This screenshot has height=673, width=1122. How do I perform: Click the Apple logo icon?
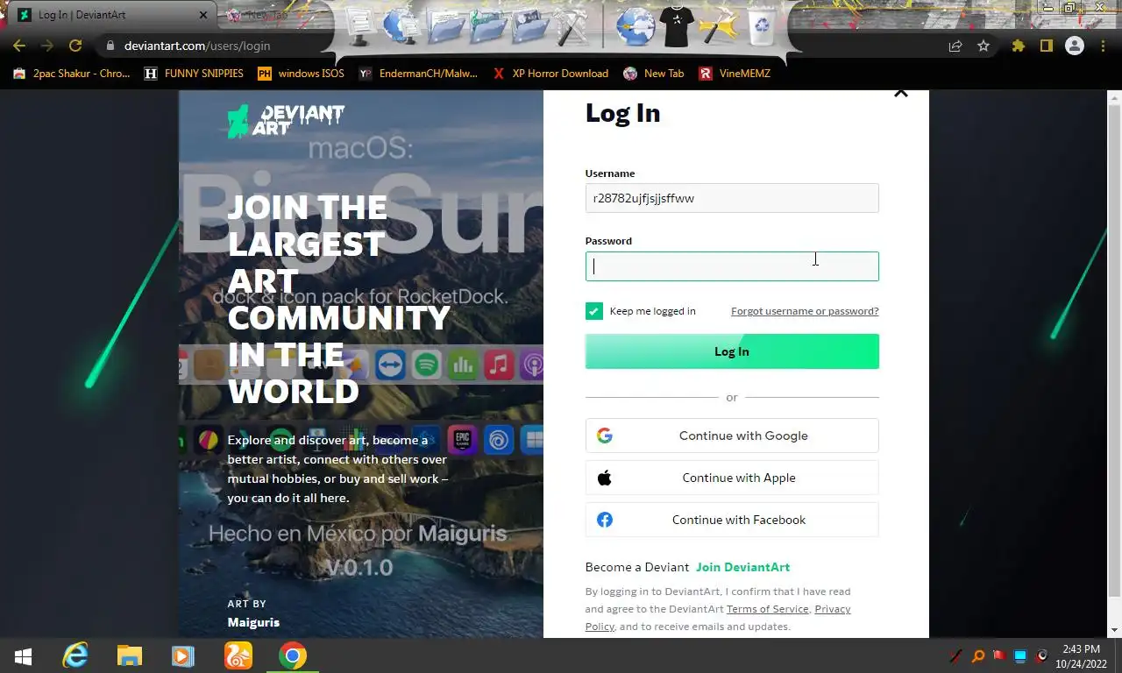[605, 478]
